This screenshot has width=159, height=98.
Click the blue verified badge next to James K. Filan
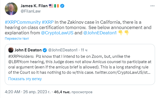62,6
